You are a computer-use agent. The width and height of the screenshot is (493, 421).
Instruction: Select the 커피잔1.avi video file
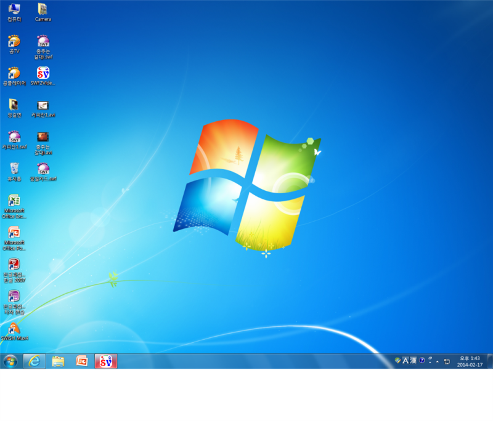(43, 108)
